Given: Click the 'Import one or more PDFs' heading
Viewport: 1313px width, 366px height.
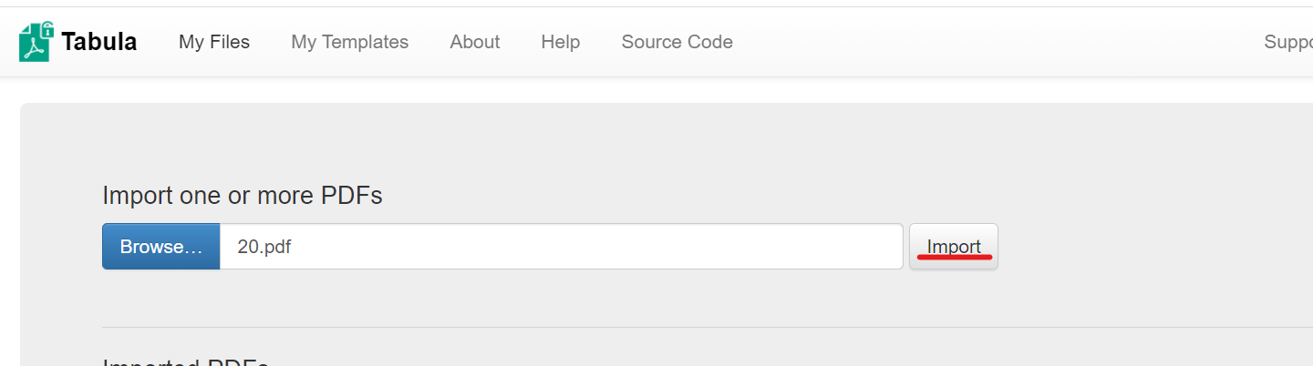Looking at the screenshot, I should (x=243, y=196).
